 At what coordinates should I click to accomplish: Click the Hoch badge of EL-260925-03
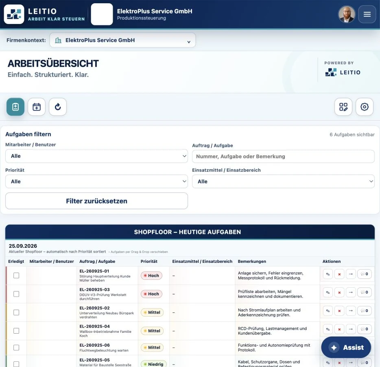tap(151, 294)
